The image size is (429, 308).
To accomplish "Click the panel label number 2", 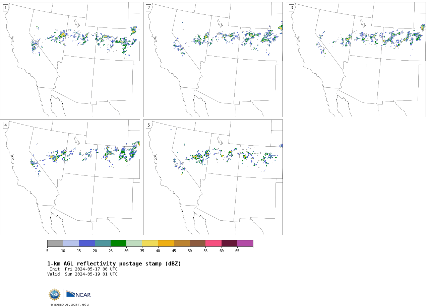I will (x=148, y=8).
